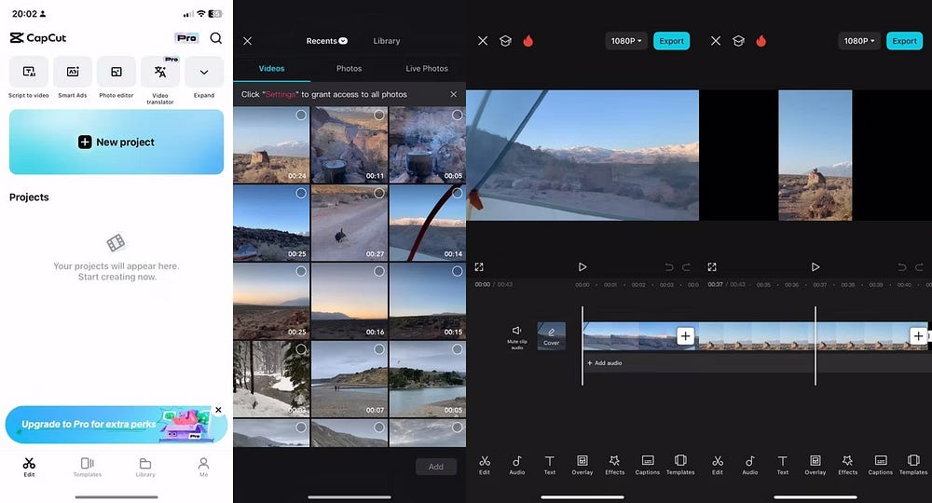Open Library tab in home bottom navigation
Viewport: 932px width, 503px height.
pos(145,467)
